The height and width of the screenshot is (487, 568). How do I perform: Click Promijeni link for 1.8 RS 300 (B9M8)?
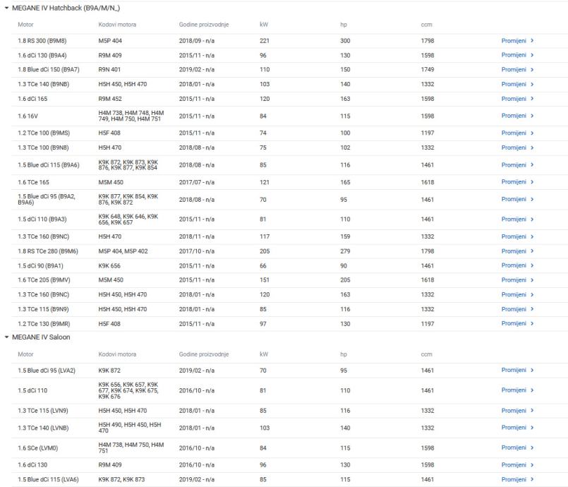[514, 41]
